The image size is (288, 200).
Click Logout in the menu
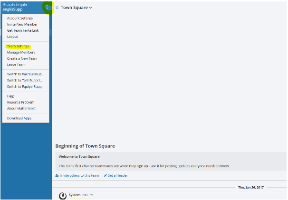[12, 36]
